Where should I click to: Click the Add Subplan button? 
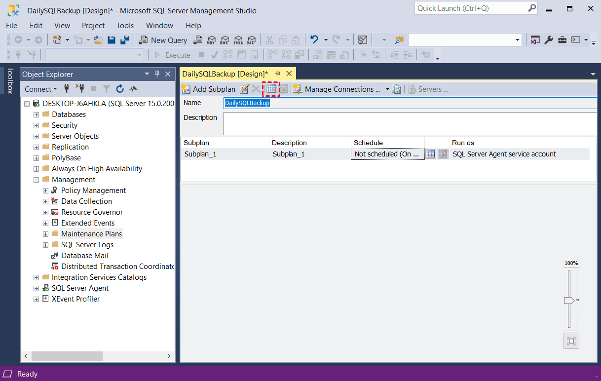coord(209,89)
